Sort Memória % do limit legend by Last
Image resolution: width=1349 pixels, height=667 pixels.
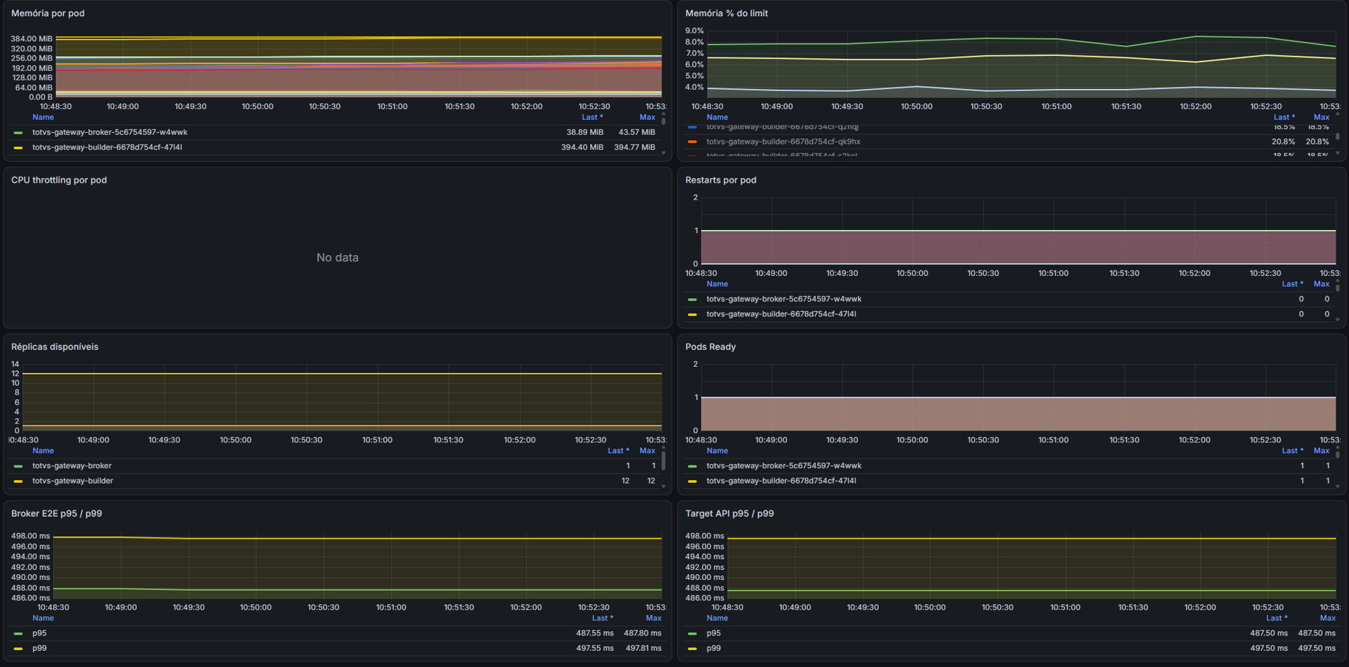click(1284, 117)
